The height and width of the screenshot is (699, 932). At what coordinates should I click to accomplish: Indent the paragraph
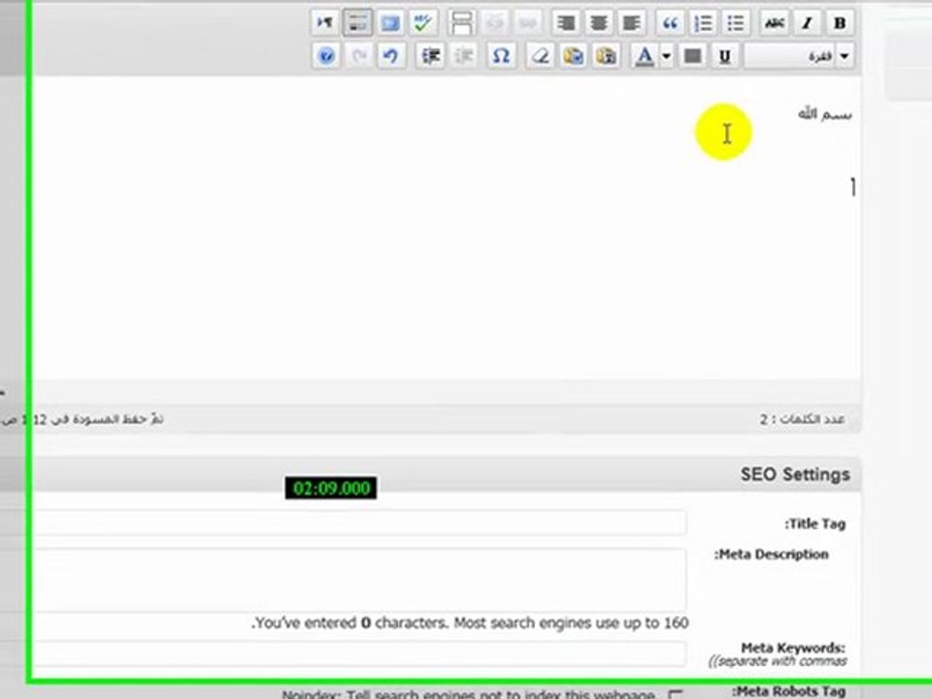[430, 56]
